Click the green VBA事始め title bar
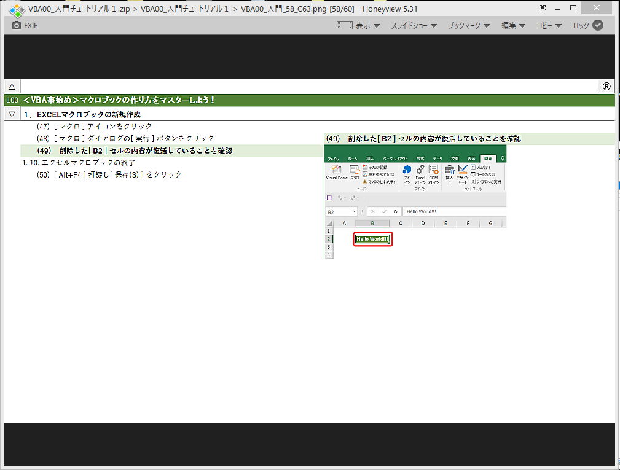 [310, 100]
